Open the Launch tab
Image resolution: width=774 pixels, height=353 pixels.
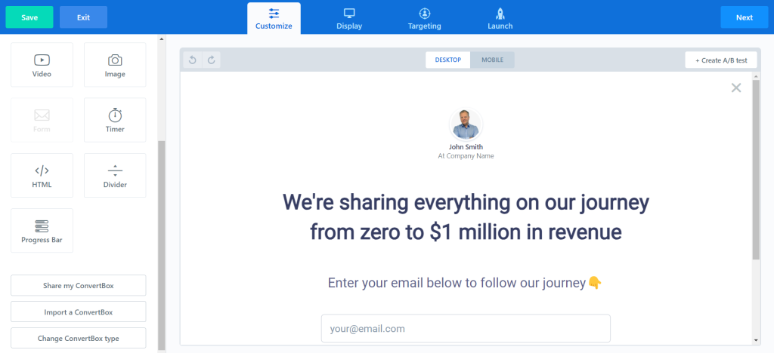(x=500, y=18)
